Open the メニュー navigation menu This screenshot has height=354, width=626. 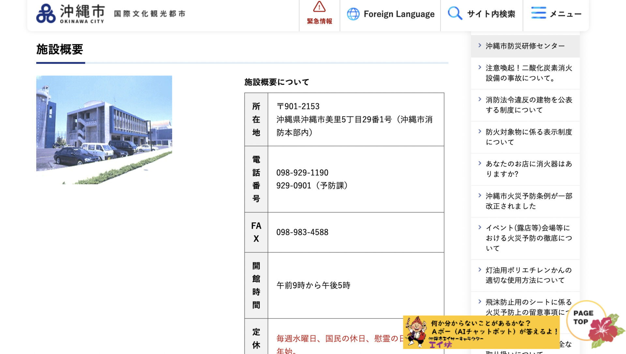pos(565,14)
